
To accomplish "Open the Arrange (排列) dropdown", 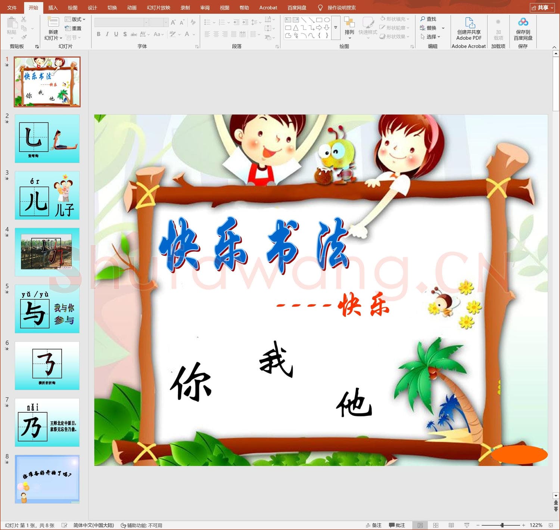I will pyautogui.click(x=349, y=29).
